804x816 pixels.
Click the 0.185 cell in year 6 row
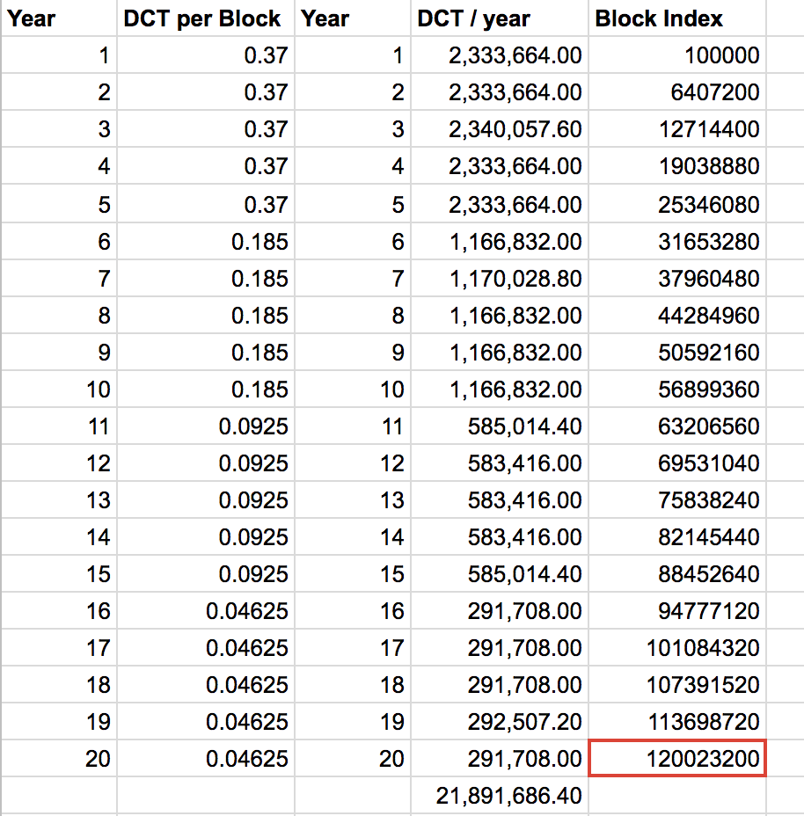206,242
